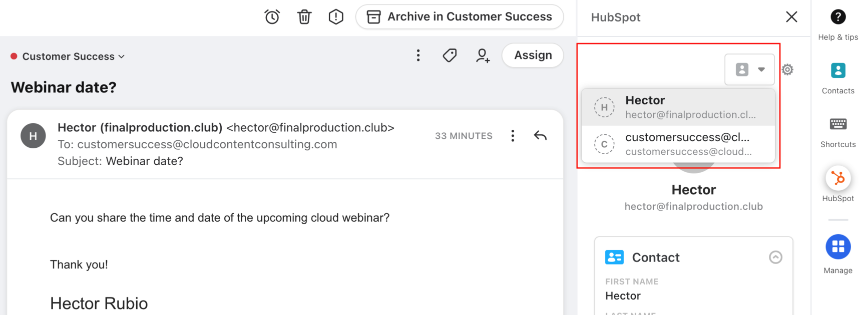The width and height of the screenshot is (861, 315).
Task: Click Archive in Customer Success button
Action: click(460, 17)
